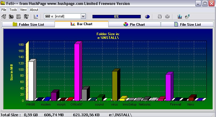
Task: Click the 'morph' axis label
Action: pos(61,104)
